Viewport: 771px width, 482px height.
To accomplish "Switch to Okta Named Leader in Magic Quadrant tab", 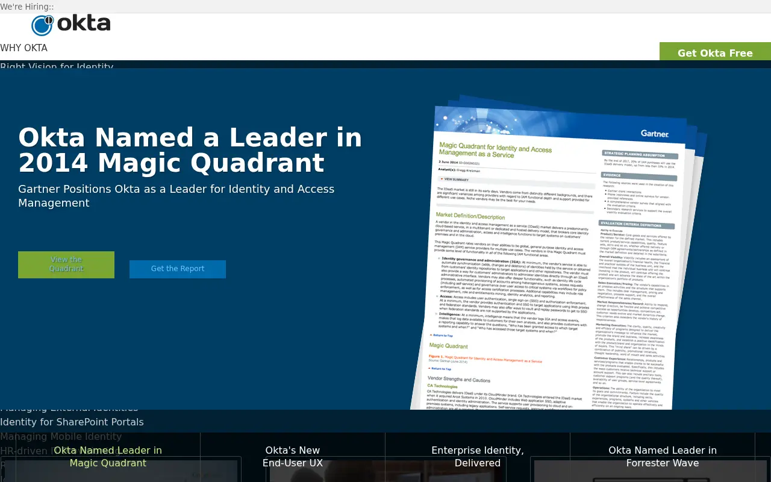I will (x=108, y=457).
